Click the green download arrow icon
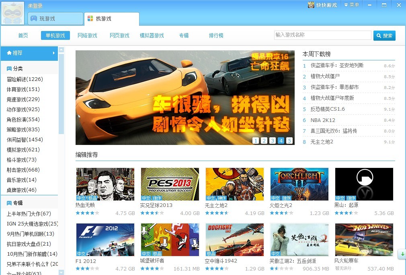Viewport: 406px width, 275px height. (402, 254)
